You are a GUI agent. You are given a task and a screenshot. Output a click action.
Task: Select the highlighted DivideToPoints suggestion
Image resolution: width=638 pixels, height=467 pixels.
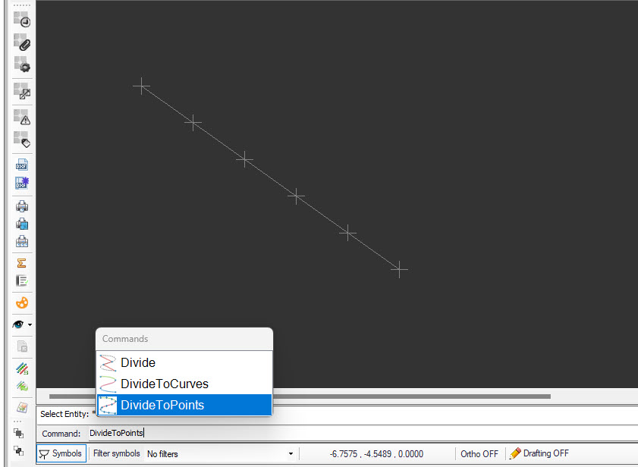[x=184, y=405]
